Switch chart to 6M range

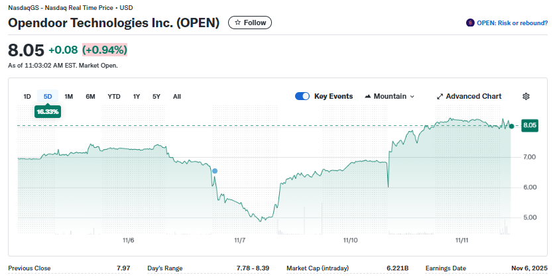point(90,96)
